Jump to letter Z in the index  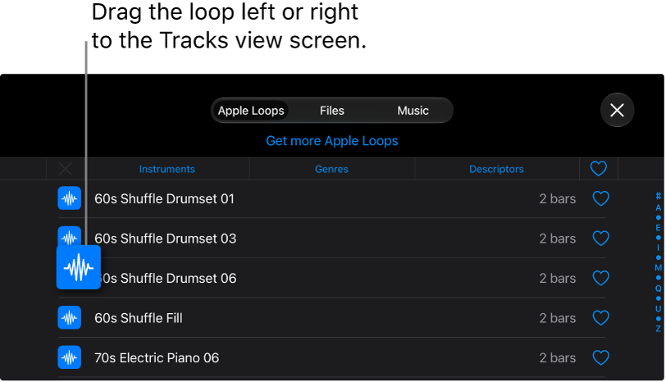tap(658, 329)
